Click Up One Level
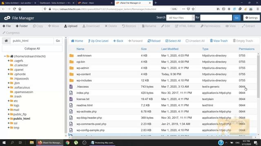Viewport: 261px width, 146px height. click(98, 41)
